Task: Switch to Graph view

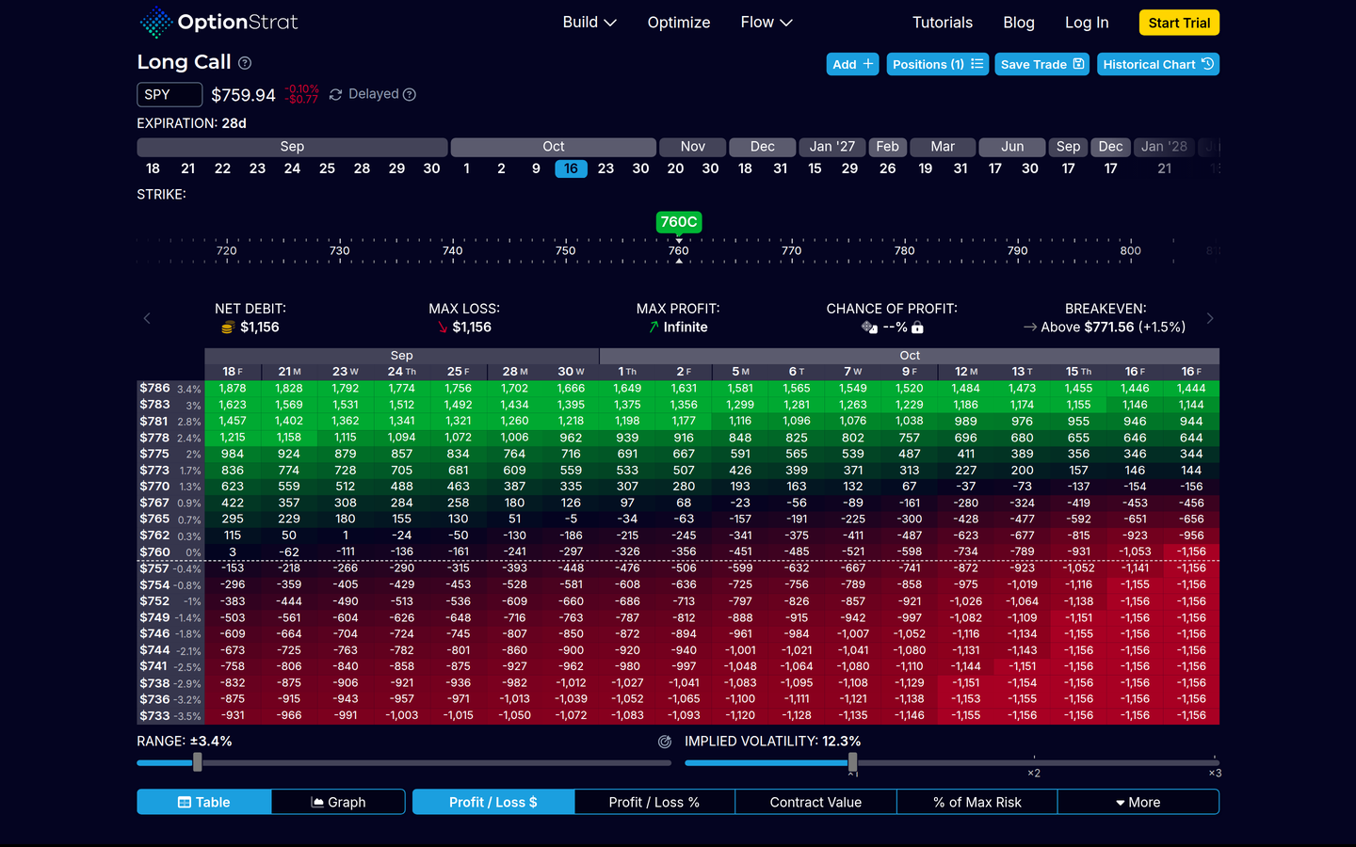Action: (x=338, y=802)
